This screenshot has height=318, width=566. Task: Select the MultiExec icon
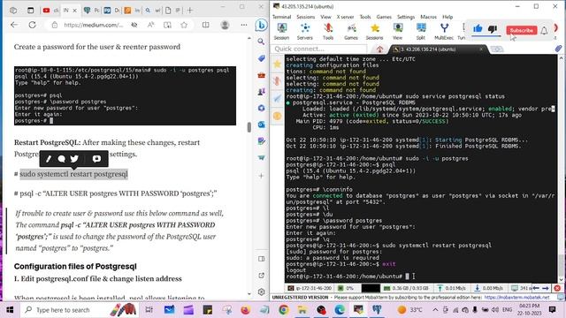point(444,32)
